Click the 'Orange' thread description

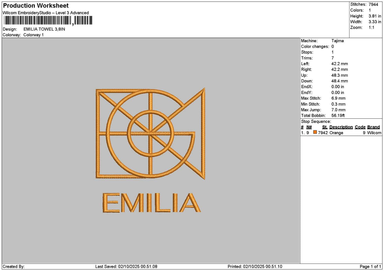[x=336, y=133]
